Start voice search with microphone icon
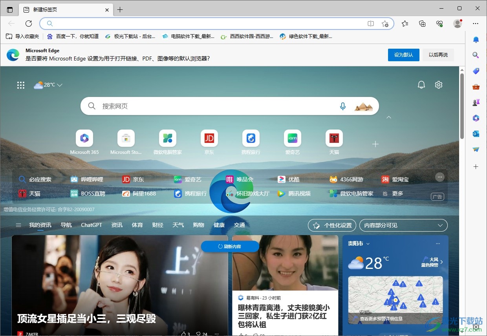 pyautogui.click(x=343, y=106)
